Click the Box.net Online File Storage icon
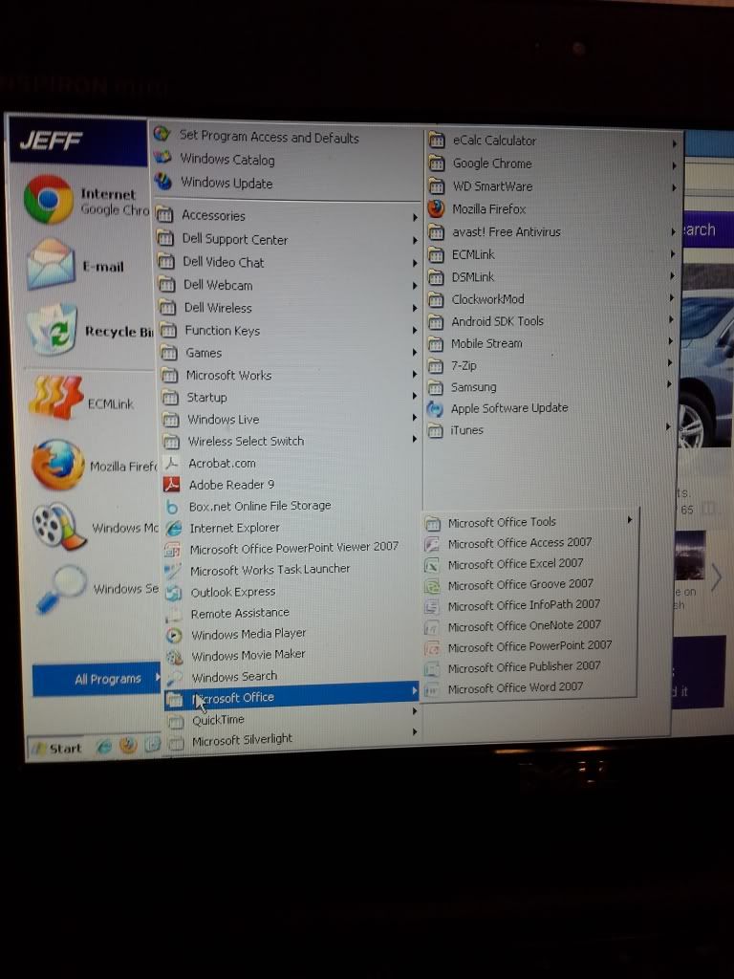This screenshot has width=734, height=979. pos(172,507)
